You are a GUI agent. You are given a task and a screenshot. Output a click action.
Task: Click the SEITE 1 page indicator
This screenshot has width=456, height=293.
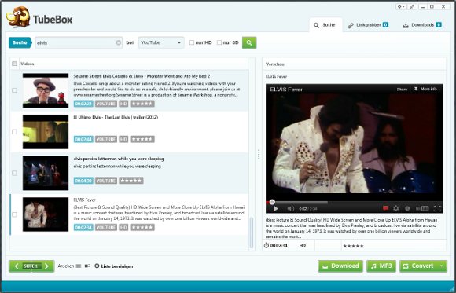[31, 266]
